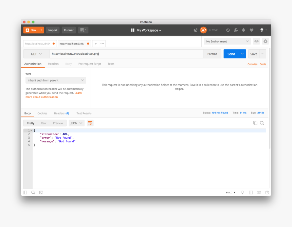Change the JSON response format dropdown
The image size is (292, 227).
76,123
